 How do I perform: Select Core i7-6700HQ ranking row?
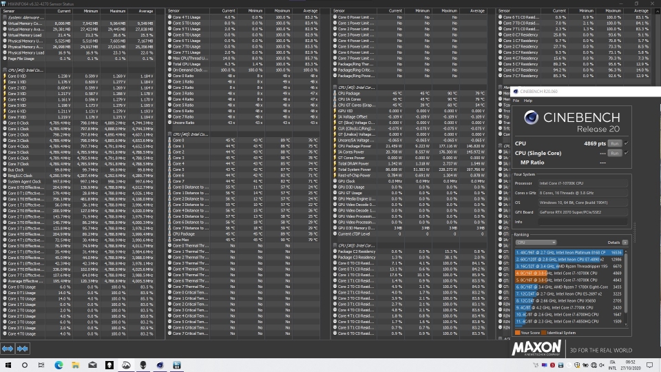tap(569, 314)
